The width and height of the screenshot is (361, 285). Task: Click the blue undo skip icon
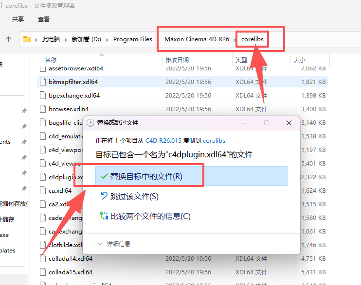[104, 196]
